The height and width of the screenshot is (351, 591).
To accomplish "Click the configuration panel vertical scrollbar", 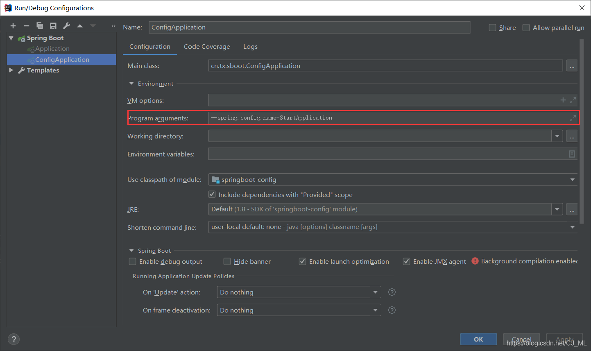I will coord(582,131).
